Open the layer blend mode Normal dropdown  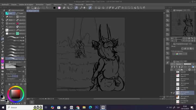point(179,64)
